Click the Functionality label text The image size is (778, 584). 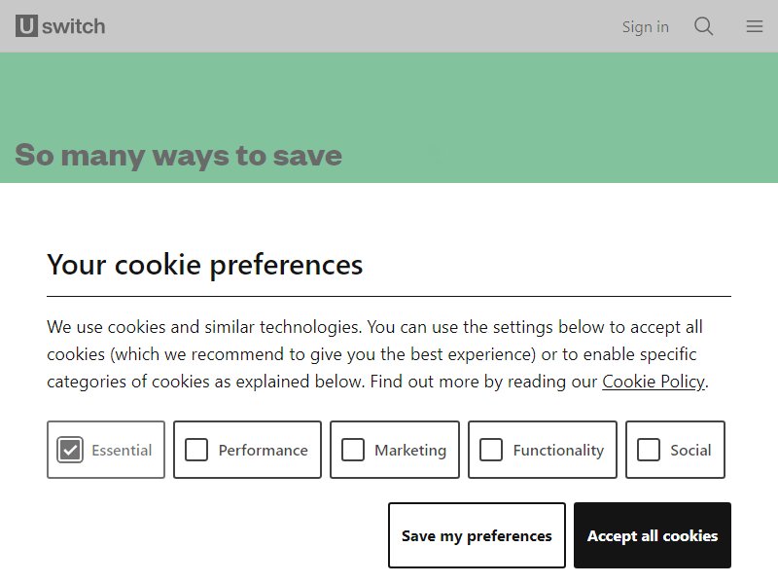point(558,450)
